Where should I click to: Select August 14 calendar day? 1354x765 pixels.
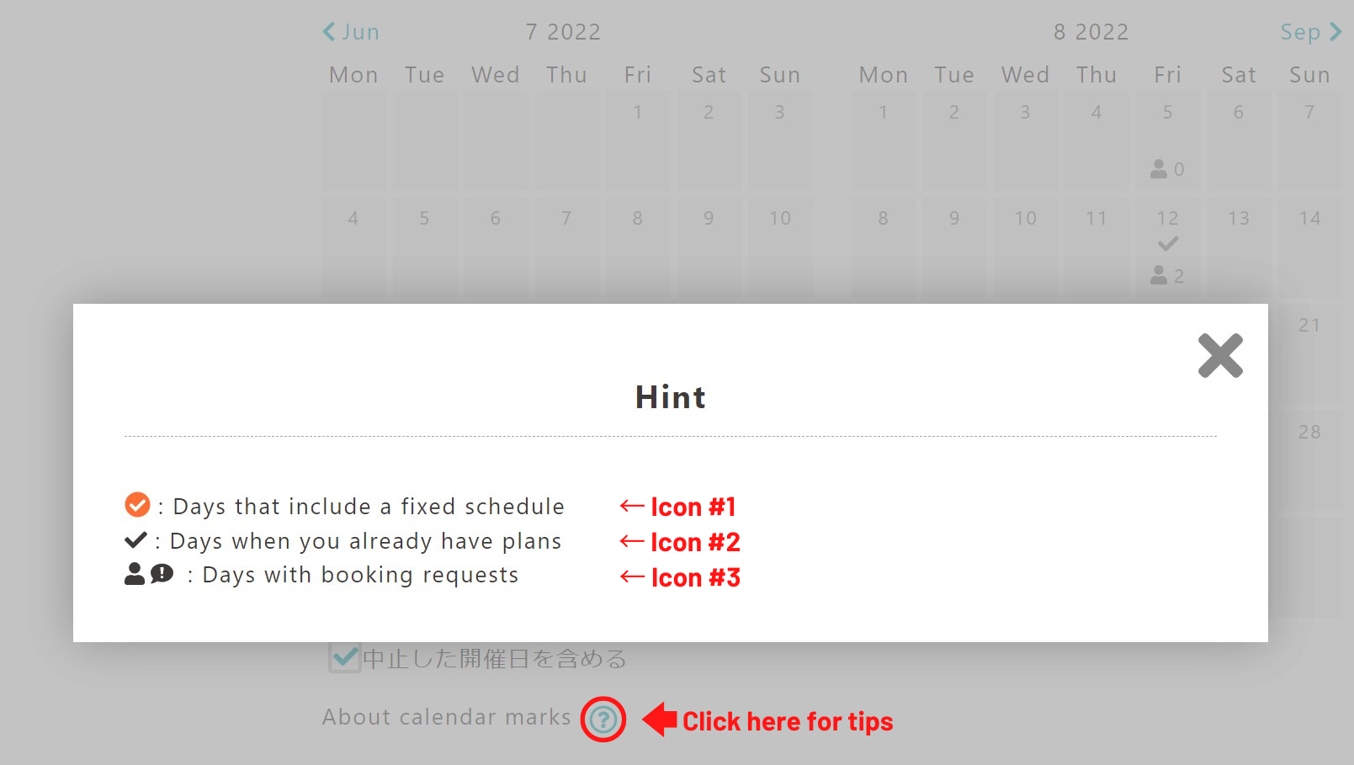1309,246
